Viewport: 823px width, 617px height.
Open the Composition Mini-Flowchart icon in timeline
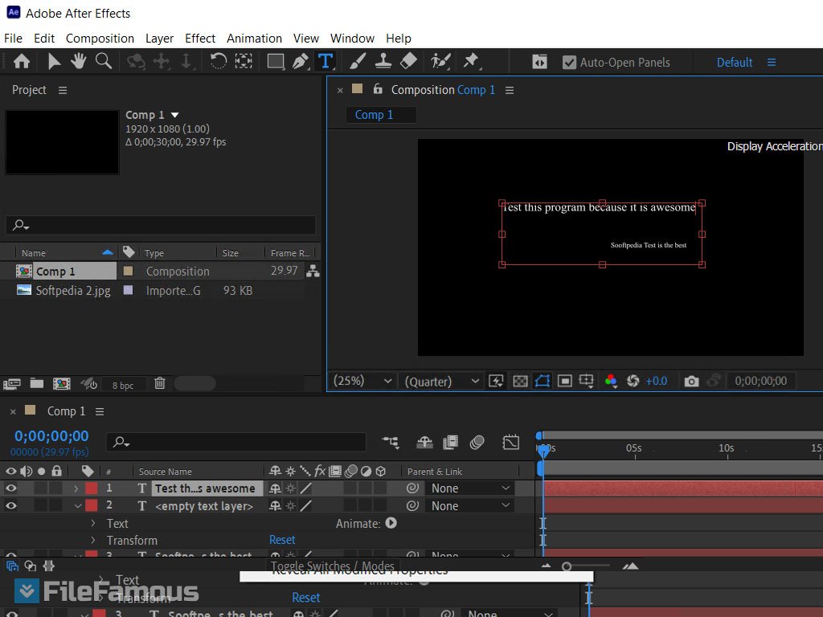point(391,443)
